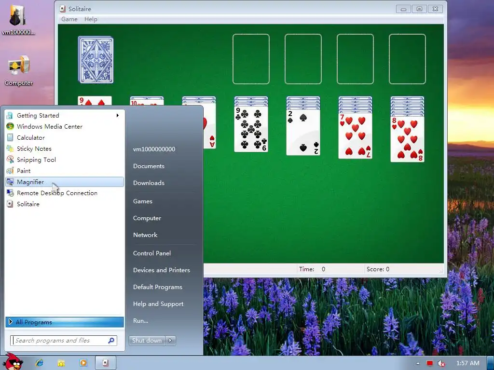494x370 pixels.
Task: Open Help and Support
Action: [x=158, y=304]
